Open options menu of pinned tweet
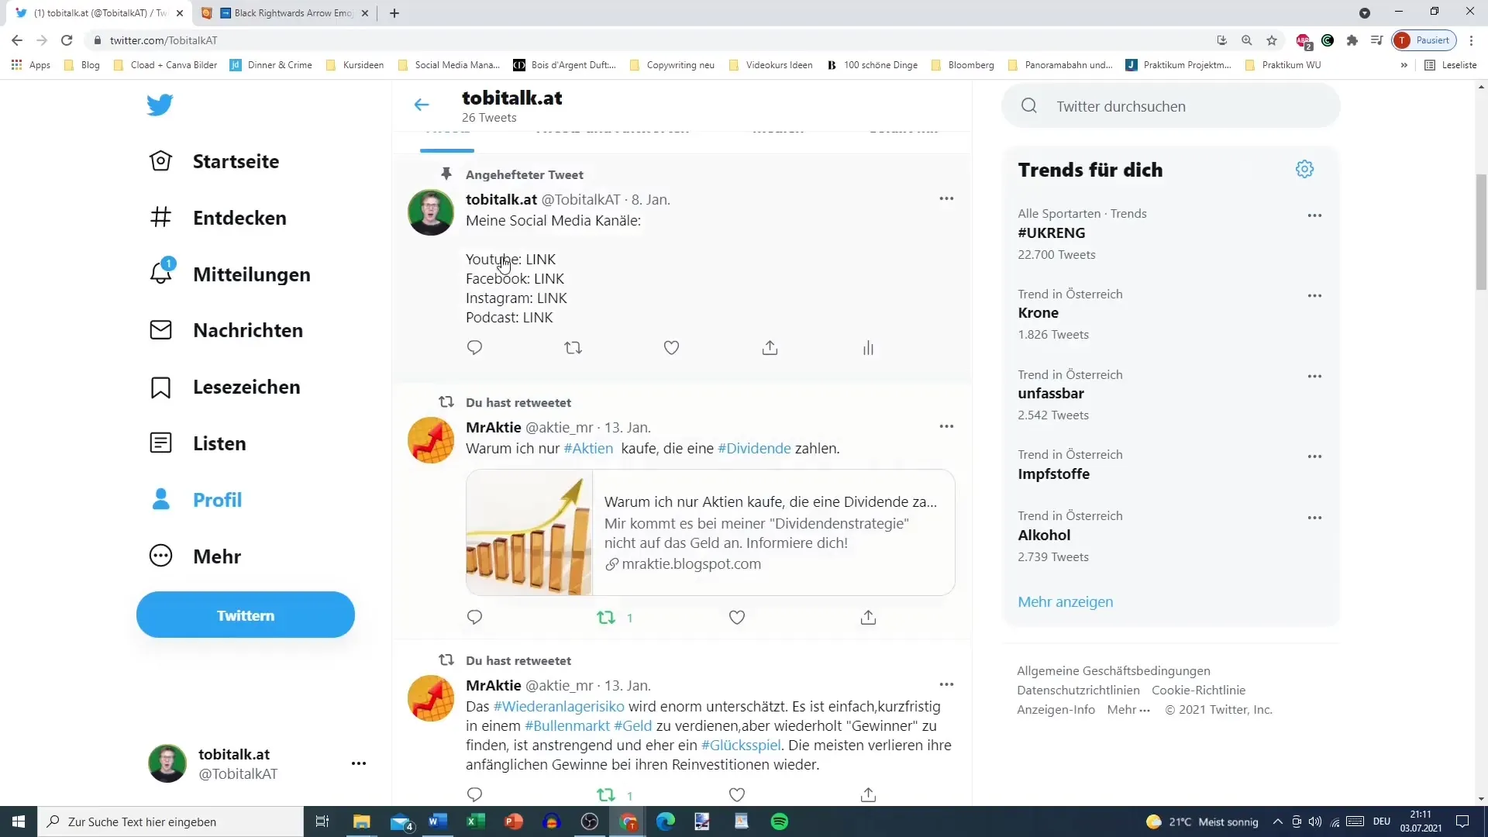Viewport: 1488px width, 837px height. point(946,199)
